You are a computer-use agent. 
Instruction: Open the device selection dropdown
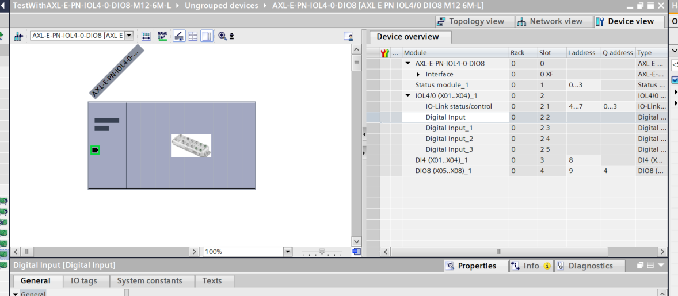point(129,36)
